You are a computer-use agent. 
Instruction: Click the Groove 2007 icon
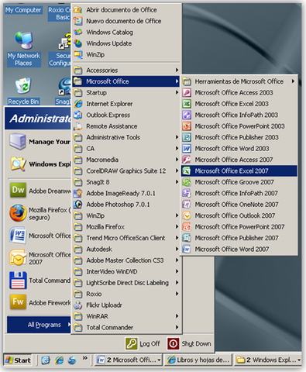pos(187,182)
